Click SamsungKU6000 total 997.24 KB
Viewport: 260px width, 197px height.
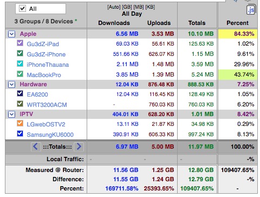coord(201,134)
